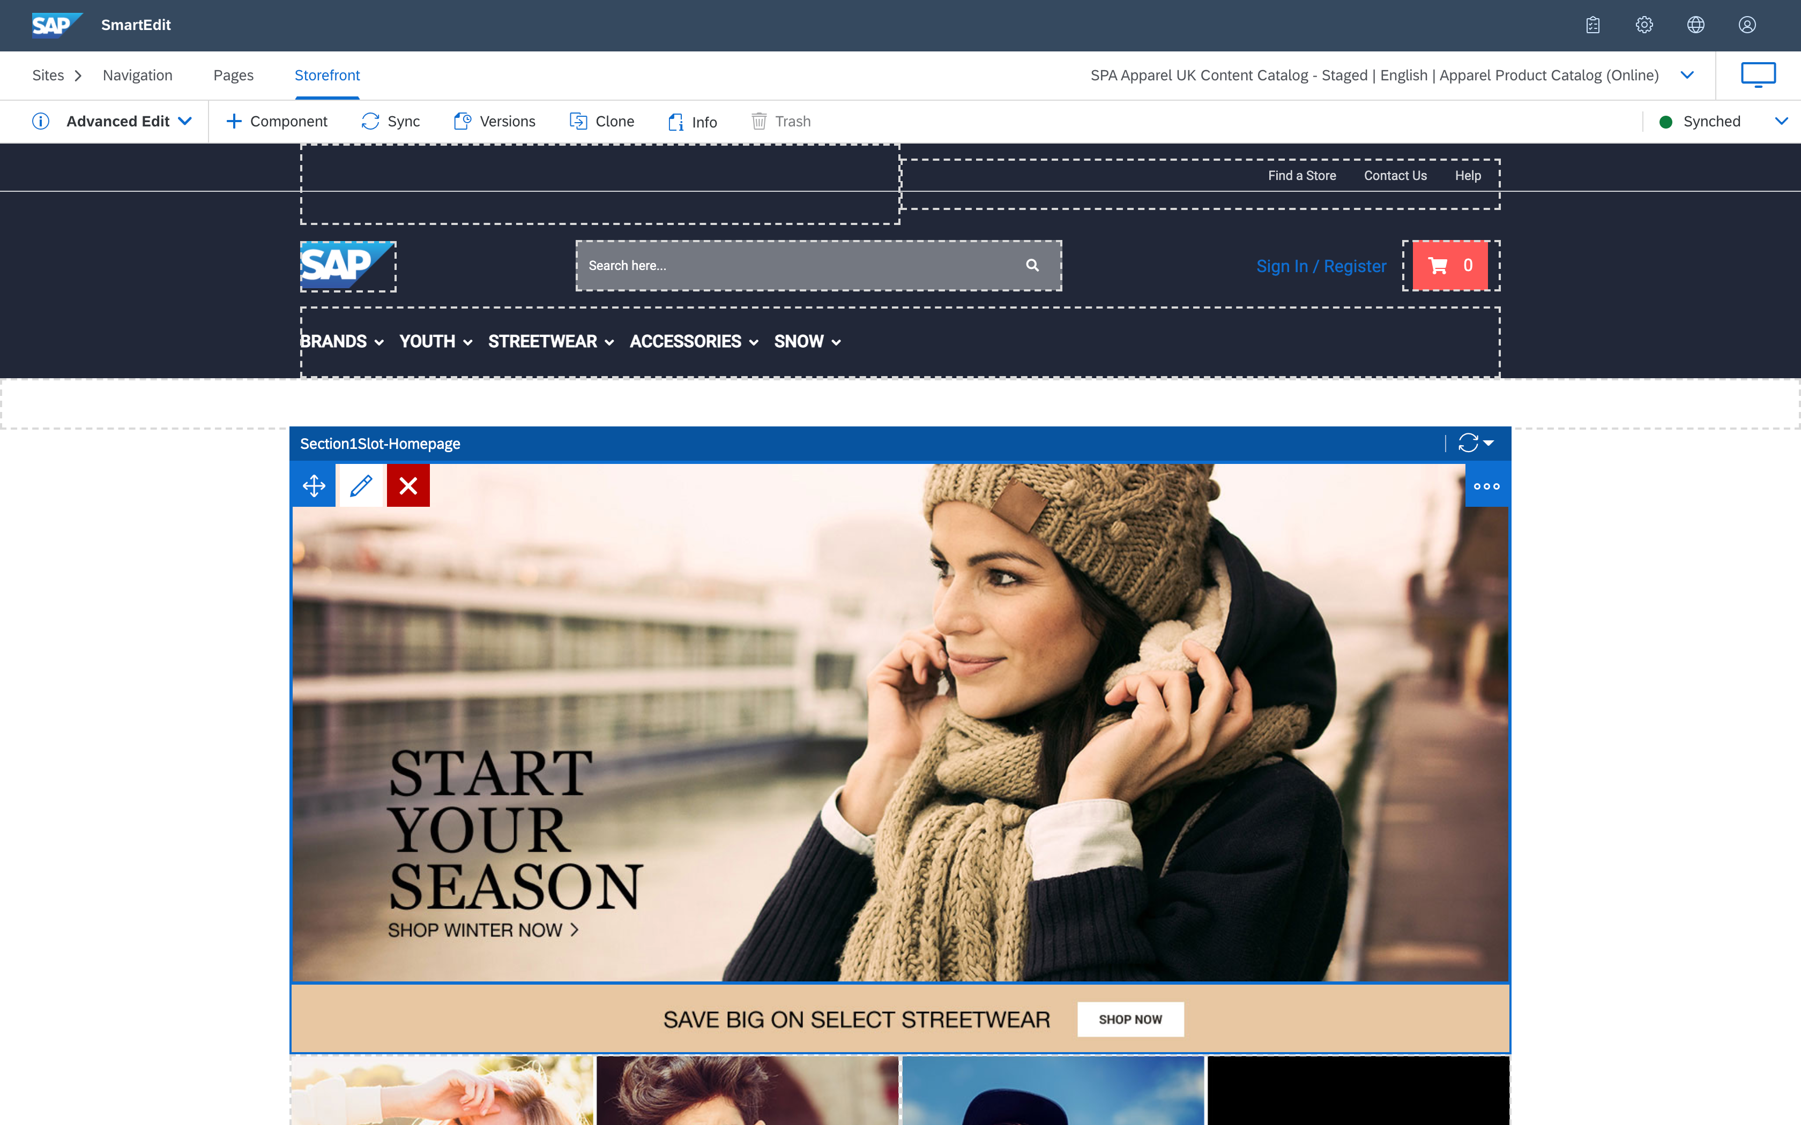Click the red X remove component icon
This screenshot has height=1125, width=1801.
click(x=408, y=486)
